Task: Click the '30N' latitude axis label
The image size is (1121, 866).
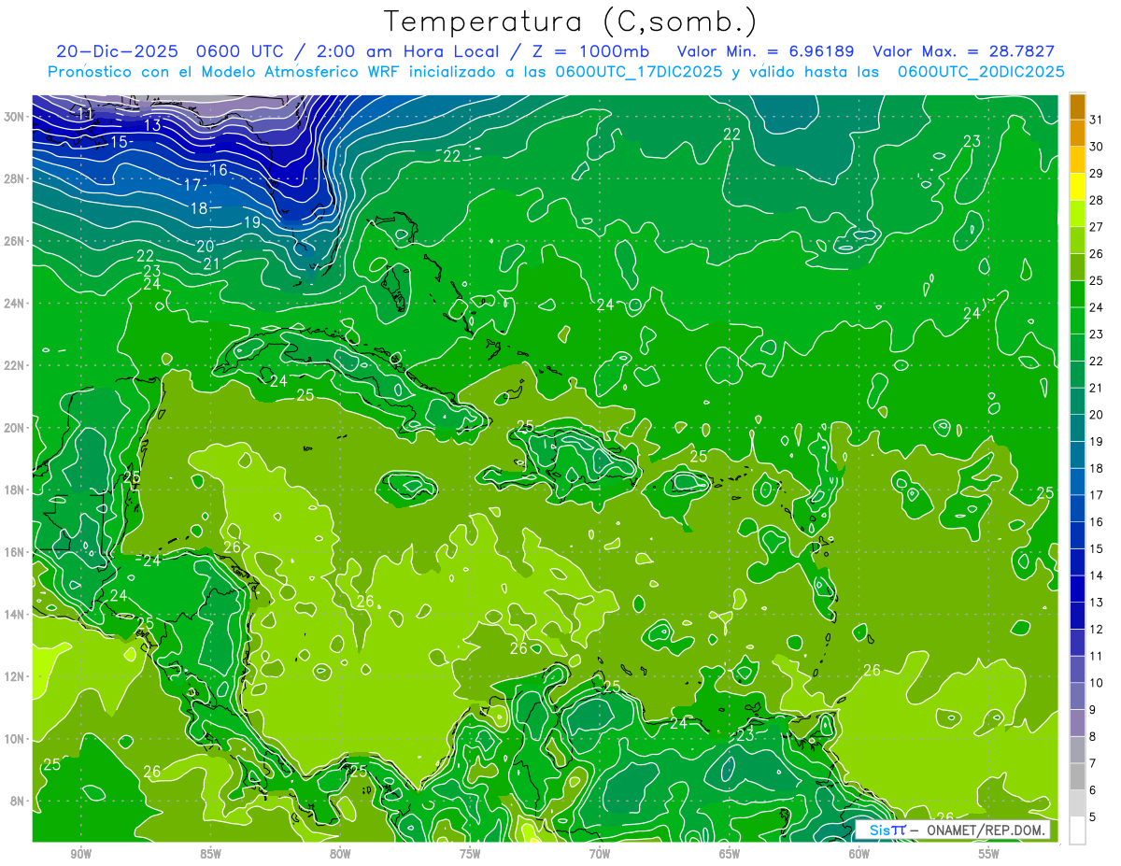Action: (16, 116)
